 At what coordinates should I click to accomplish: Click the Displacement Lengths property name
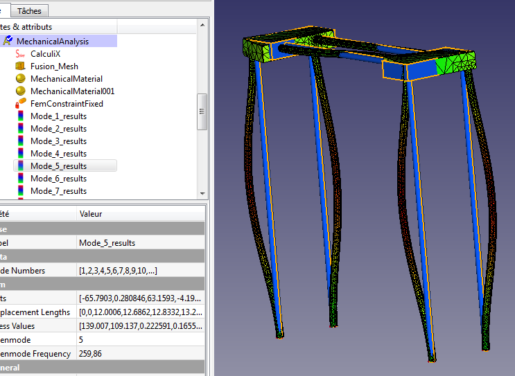(x=35, y=312)
